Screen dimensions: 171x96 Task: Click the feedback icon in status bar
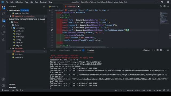tap(164, 90)
